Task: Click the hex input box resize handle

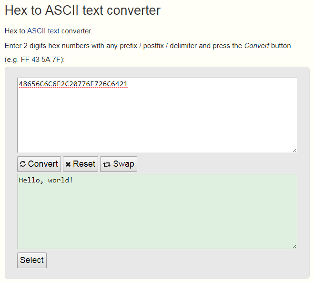Action: click(294, 150)
